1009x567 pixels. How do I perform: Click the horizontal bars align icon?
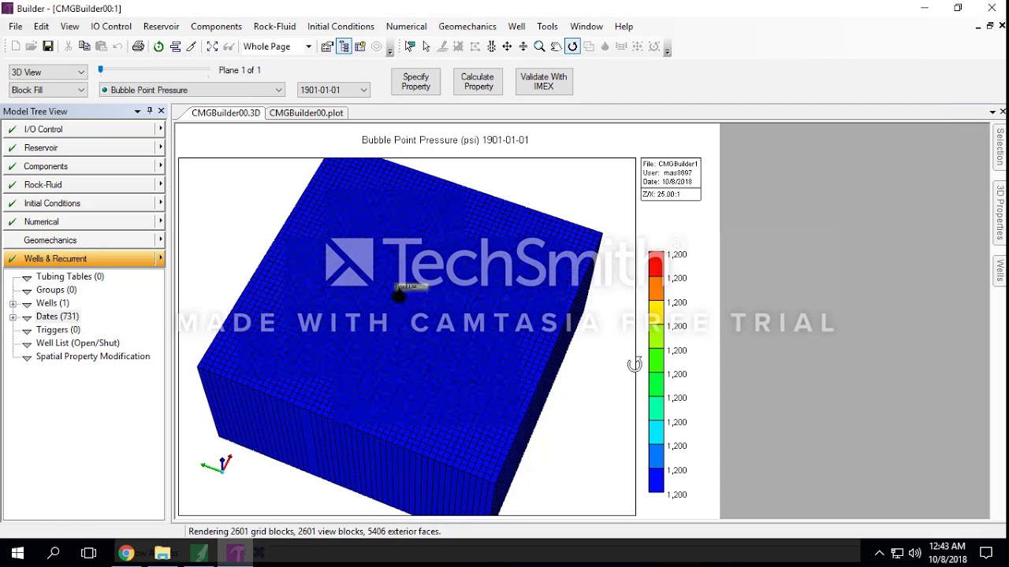coord(175,46)
